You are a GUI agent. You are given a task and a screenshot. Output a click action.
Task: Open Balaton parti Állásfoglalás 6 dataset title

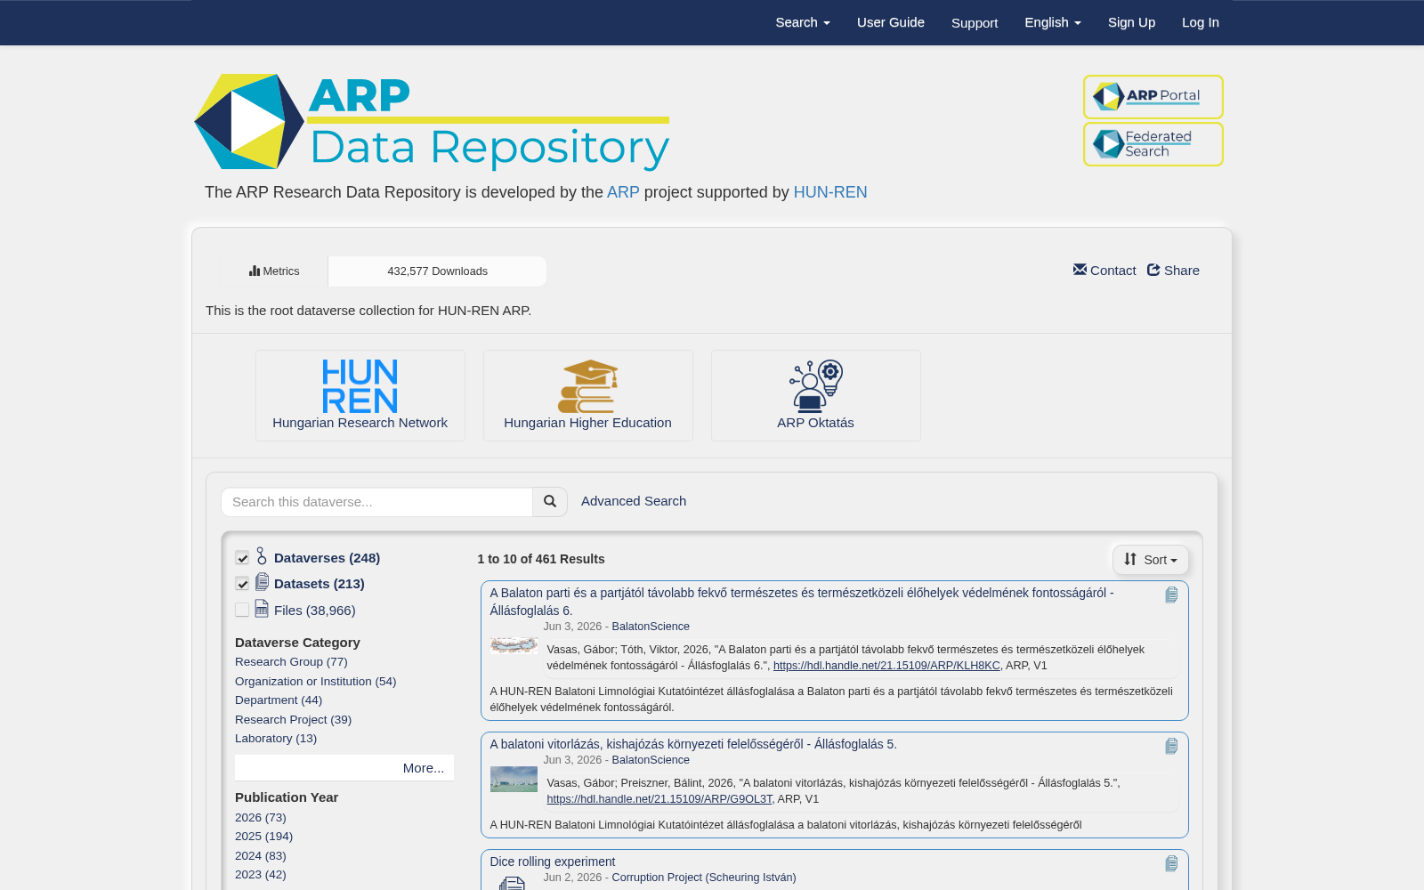coord(802,602)
